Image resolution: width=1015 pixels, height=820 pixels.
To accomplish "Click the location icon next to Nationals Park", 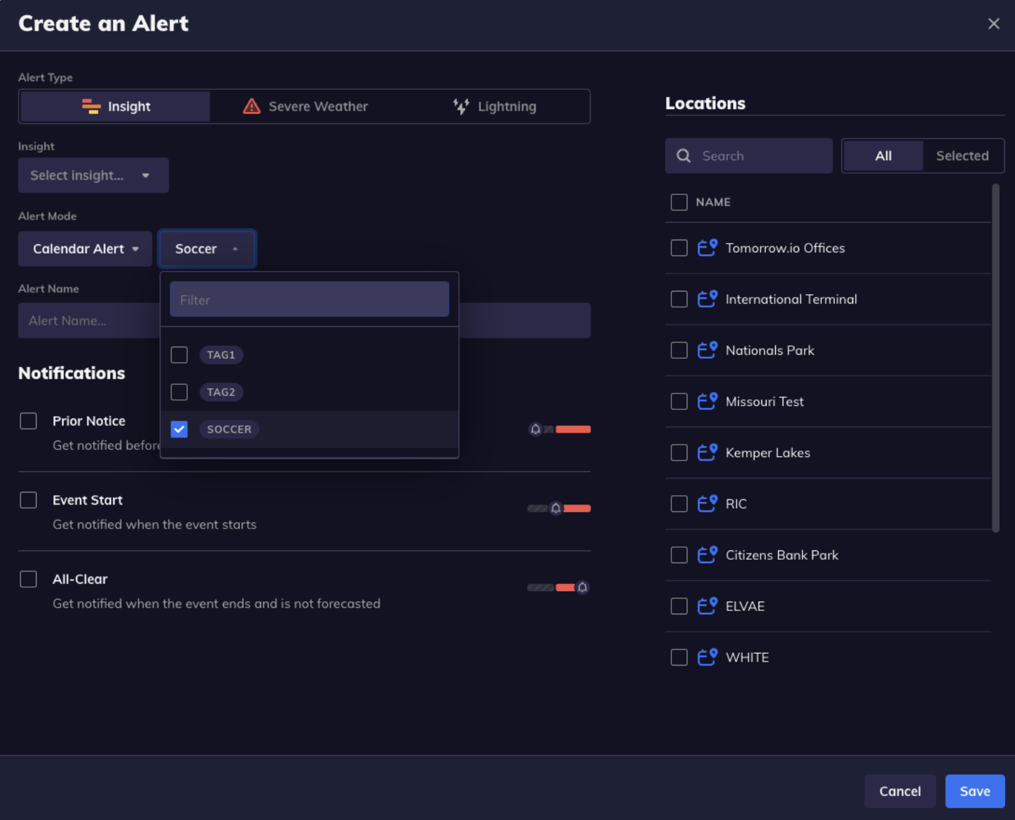I will (707, 350).
